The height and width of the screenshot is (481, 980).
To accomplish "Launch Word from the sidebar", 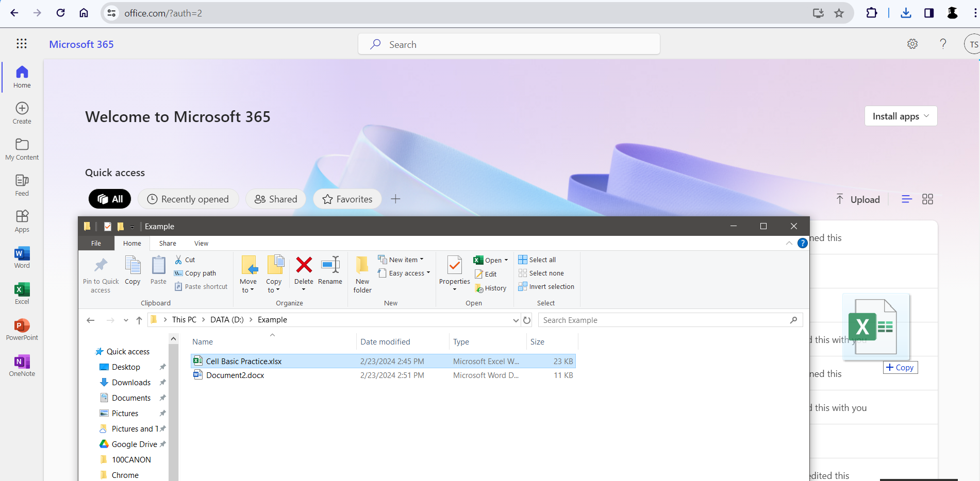I will [x=22, y=257].
